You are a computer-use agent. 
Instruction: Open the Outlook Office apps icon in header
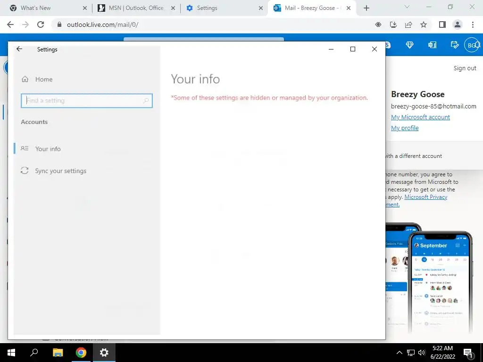click(432, 45)
